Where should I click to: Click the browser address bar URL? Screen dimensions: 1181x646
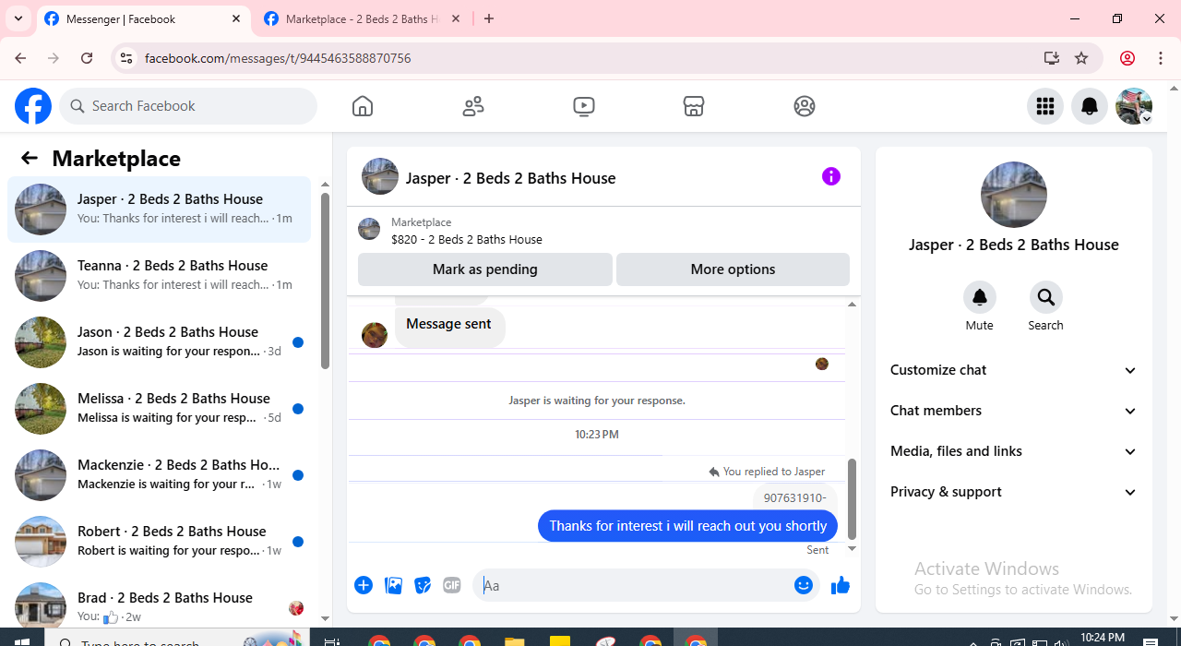278,58
